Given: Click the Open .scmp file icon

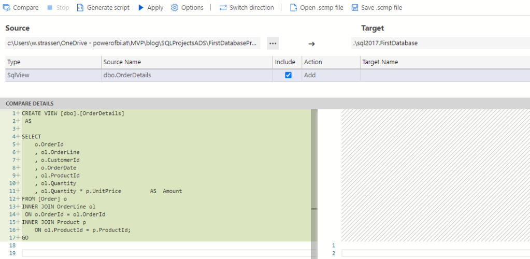Looking at the screenshot, I should tap(293, 8).
